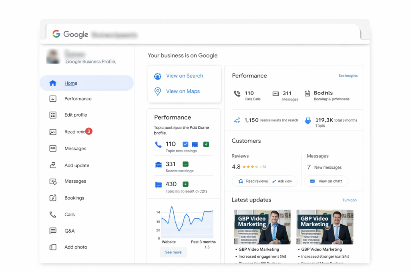Click the Edit profile grid icon
Screen dimensions: 410x273
(x=53, y=115)
